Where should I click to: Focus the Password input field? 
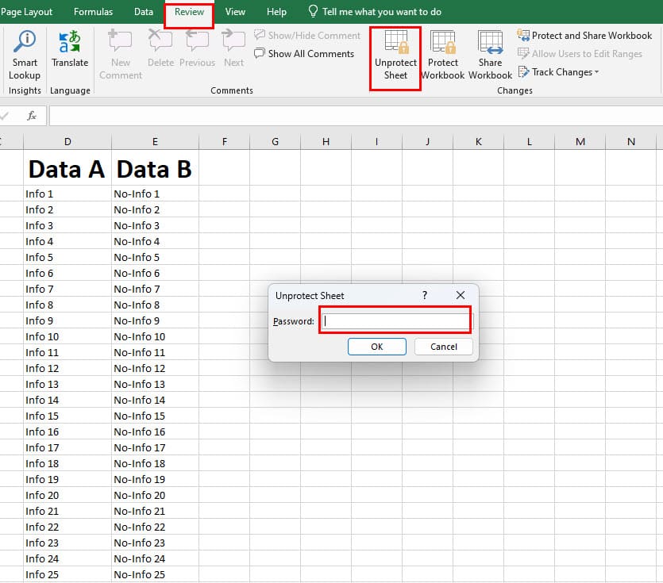395,321
